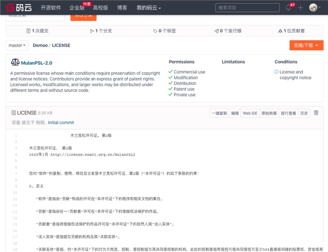View the 1 次提交 commits tab
This screenshot has width=328, height=252.
pos(37,31)
